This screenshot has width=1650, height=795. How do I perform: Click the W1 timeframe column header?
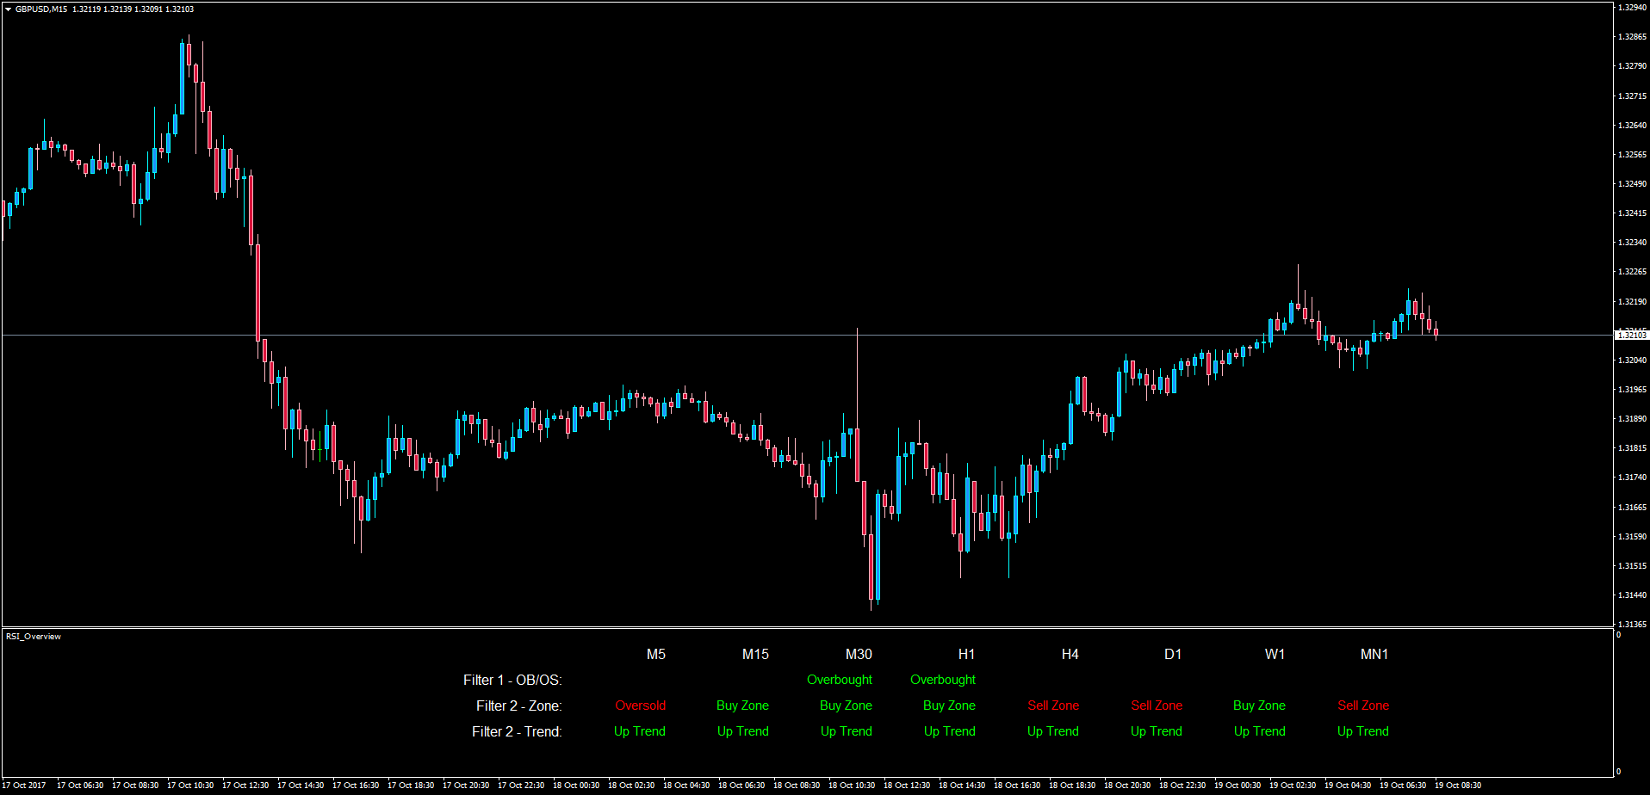[x=1275, y=655]
